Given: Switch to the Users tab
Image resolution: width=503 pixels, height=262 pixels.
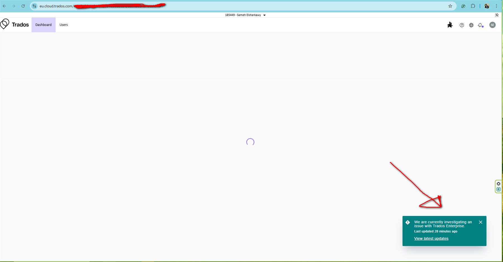Looking at the screenshot, I should pos(63,25).
